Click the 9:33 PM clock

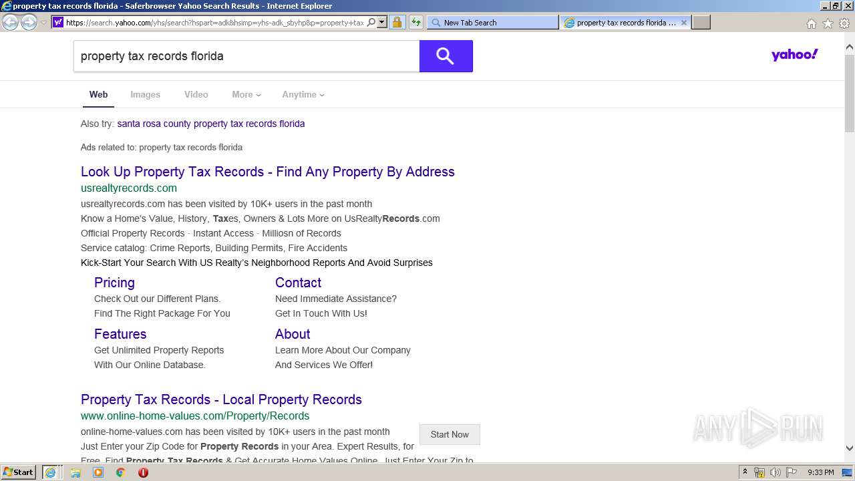[x=820, y=472]
